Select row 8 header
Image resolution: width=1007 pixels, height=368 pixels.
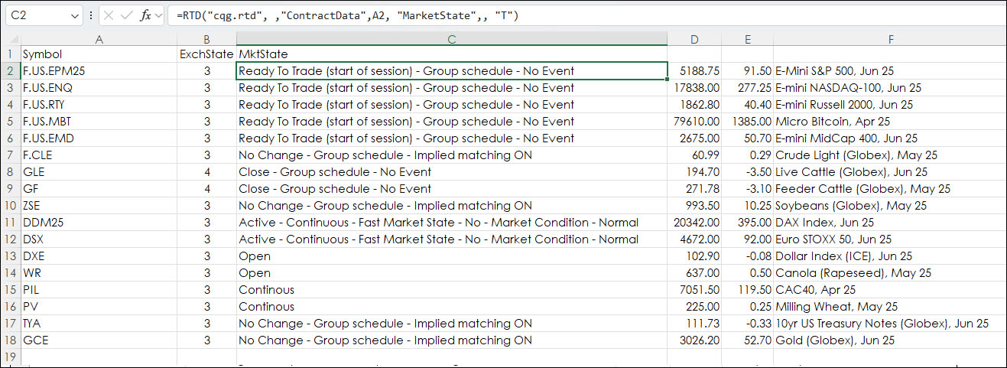[x=11, y=172]
